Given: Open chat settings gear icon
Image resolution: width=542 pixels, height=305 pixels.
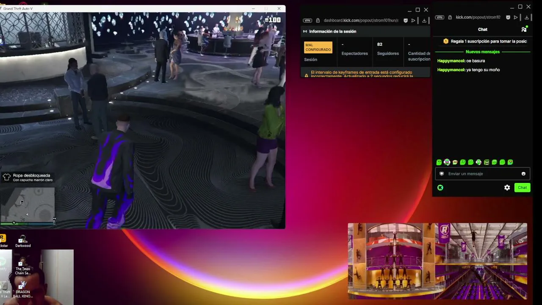Looking at the screenshot, I should coord(507,188).
